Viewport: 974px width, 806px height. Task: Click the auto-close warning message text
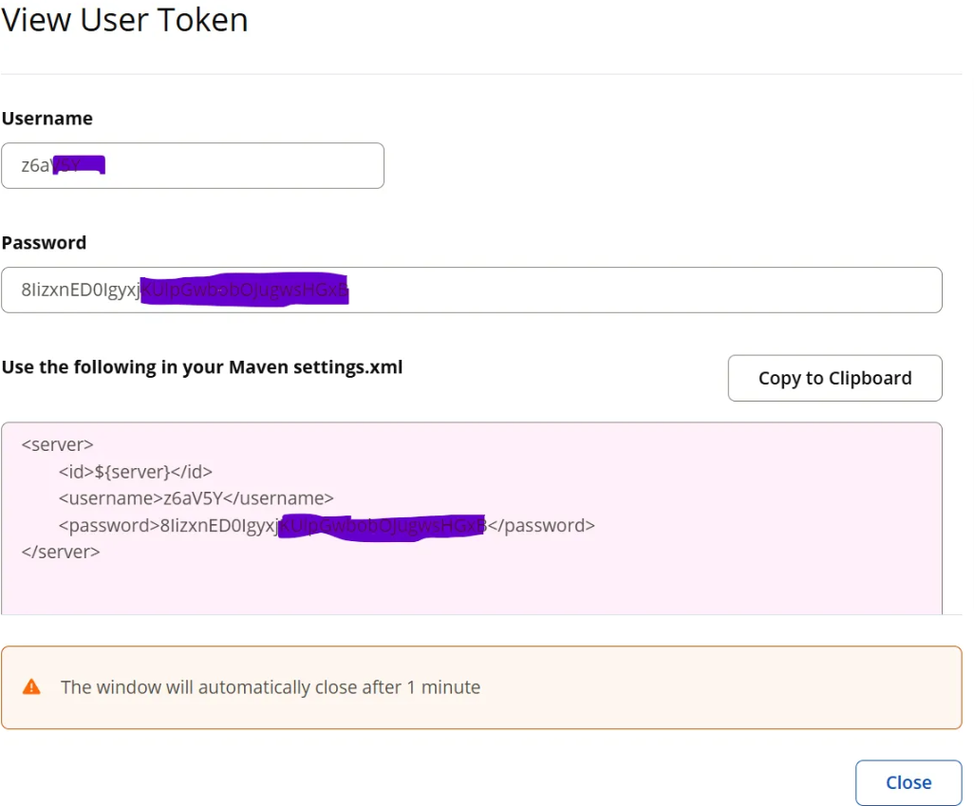(271, 686)
